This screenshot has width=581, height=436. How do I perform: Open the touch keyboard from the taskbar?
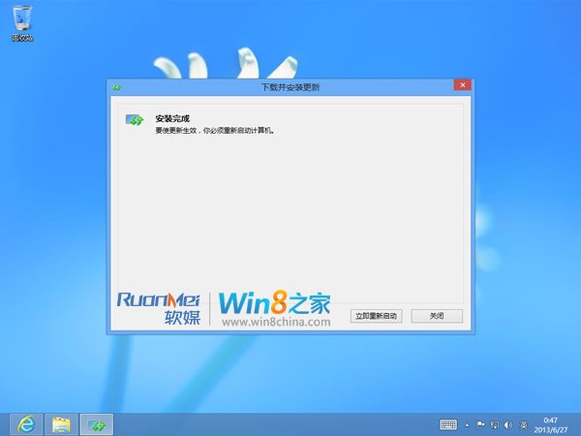[448, 424]
